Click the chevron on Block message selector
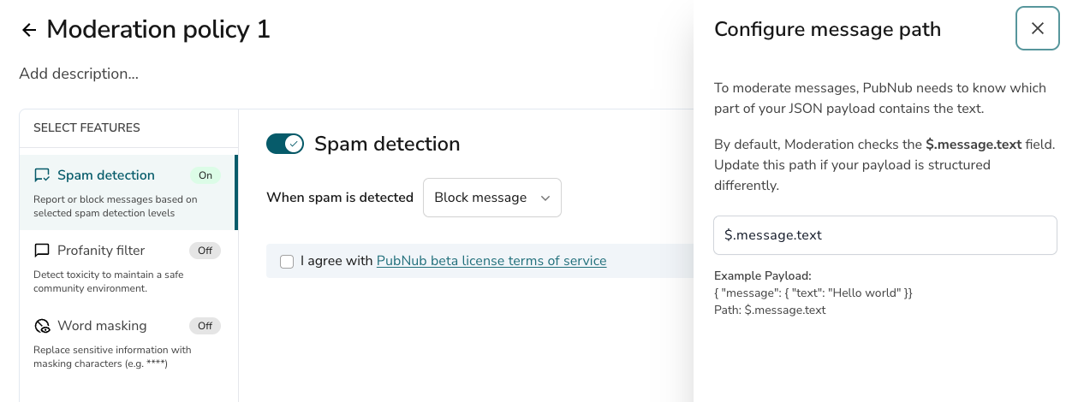The height and width of the screenshot is (402, 1072). 545,198
